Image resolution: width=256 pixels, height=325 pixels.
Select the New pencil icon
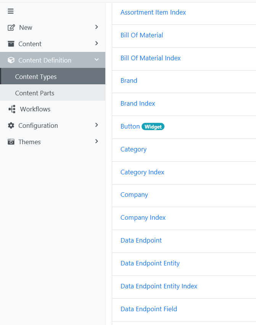click(x=10, y=27)
